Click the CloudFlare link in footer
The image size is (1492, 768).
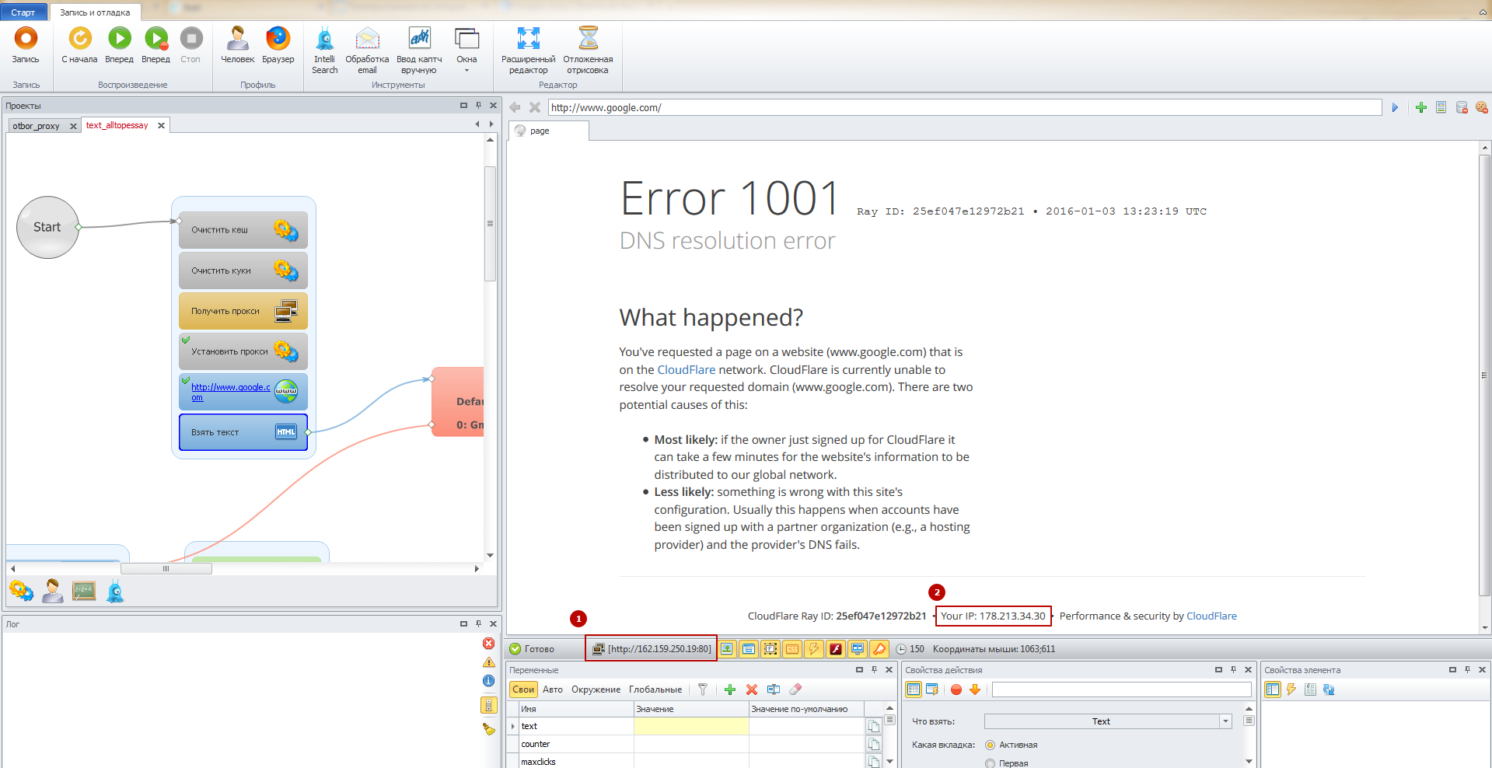pyautogui.click(x=1211, y=616)
